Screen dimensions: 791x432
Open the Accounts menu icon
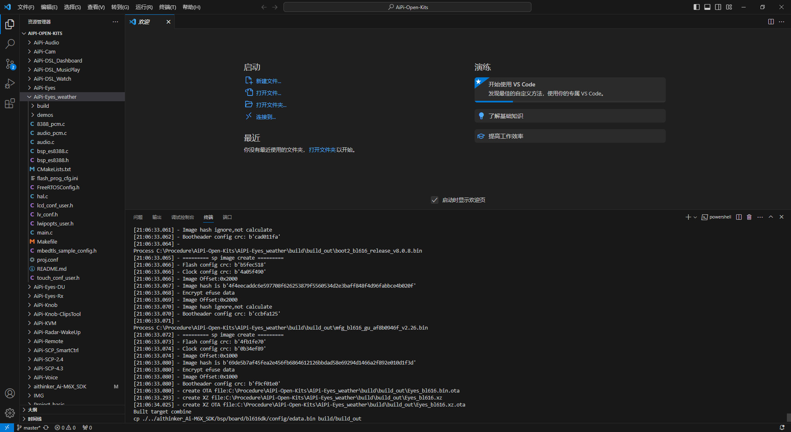click(x=10, y=393)
